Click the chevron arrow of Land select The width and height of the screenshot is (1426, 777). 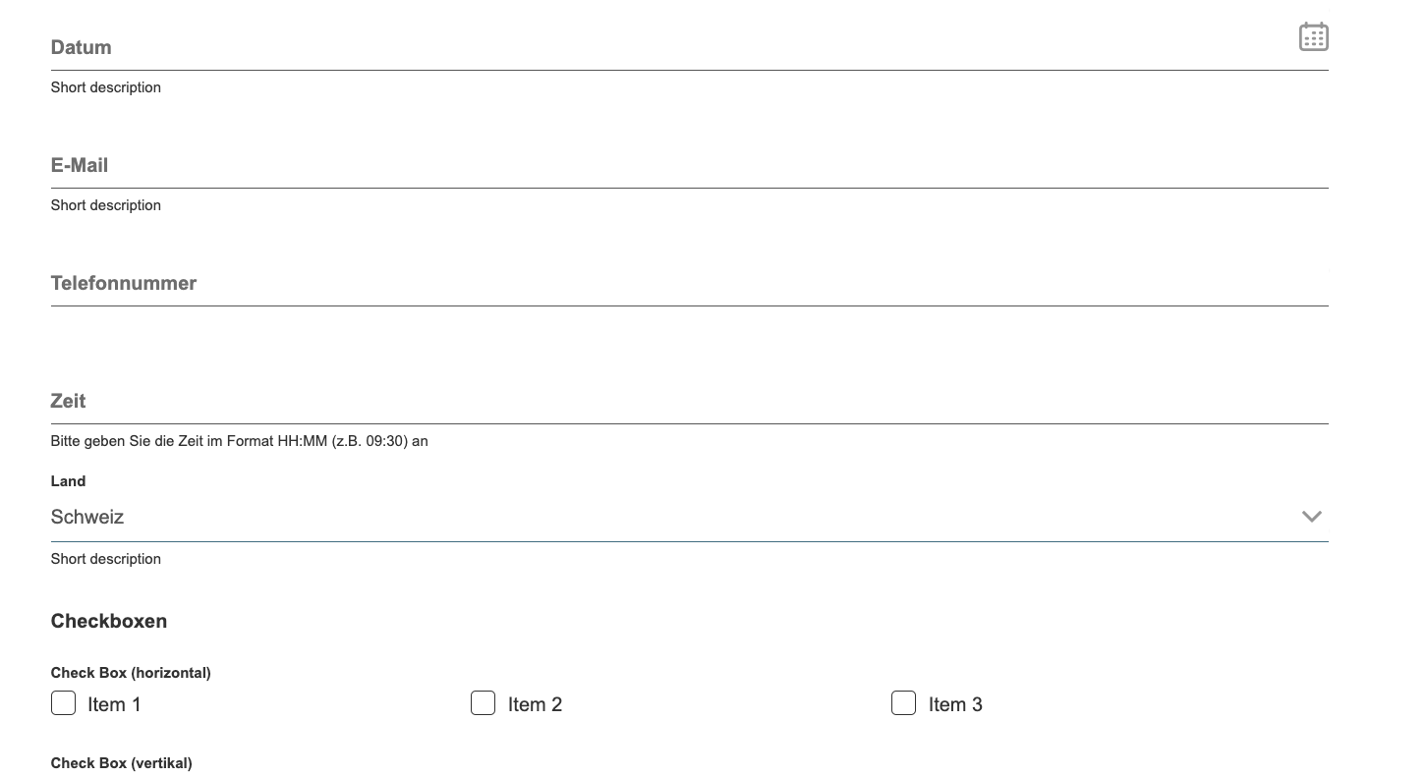(x=1311, y=517)
